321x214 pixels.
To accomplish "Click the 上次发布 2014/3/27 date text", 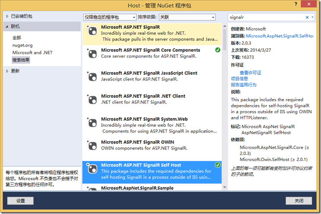I will (x=251, y=50).
